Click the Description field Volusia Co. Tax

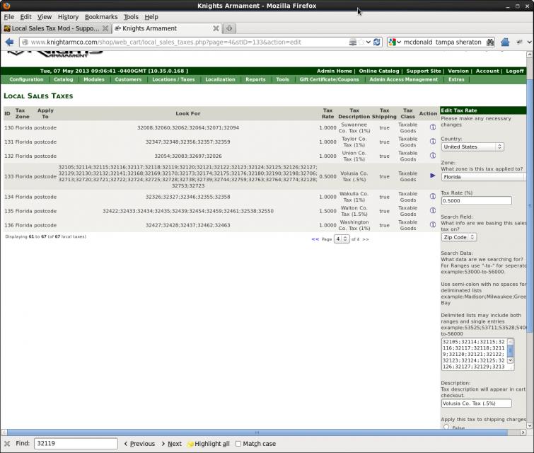pos(477,403)
